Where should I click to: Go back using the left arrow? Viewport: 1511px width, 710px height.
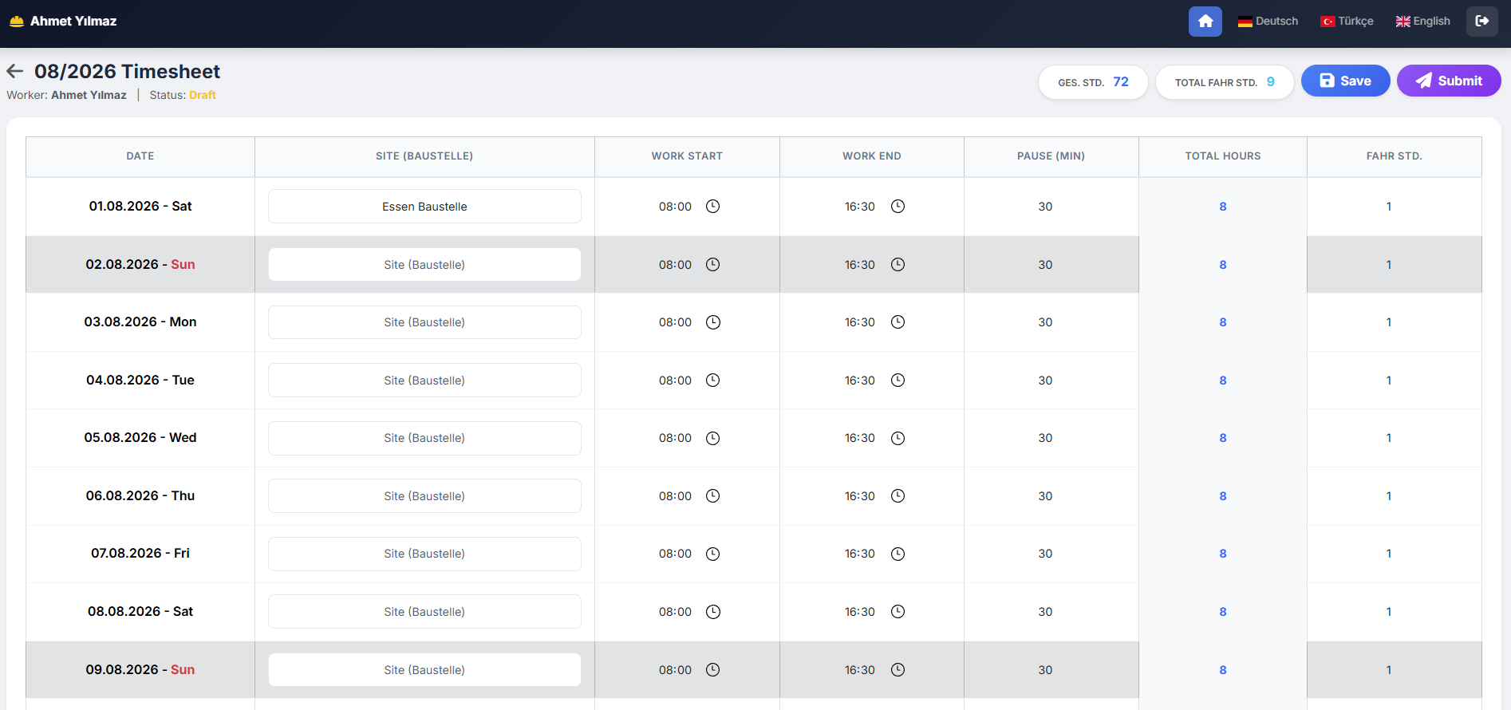coord(15,71)
